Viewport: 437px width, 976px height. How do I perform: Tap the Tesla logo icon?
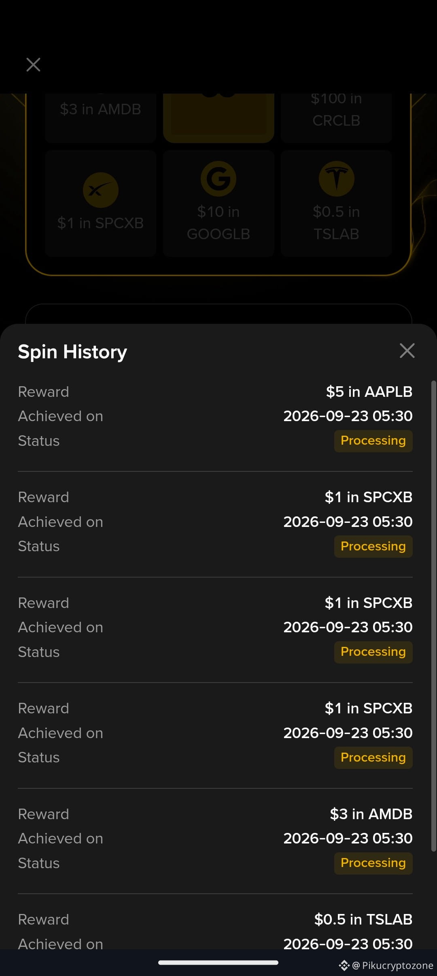(x=336, y=179)
